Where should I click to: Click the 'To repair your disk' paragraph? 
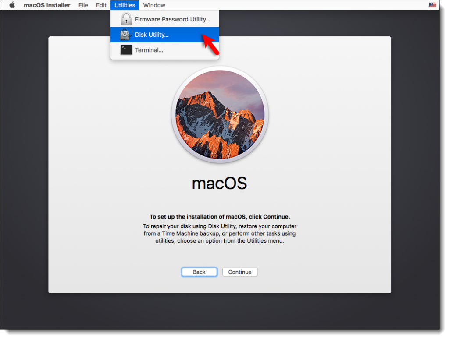[220, 233]
